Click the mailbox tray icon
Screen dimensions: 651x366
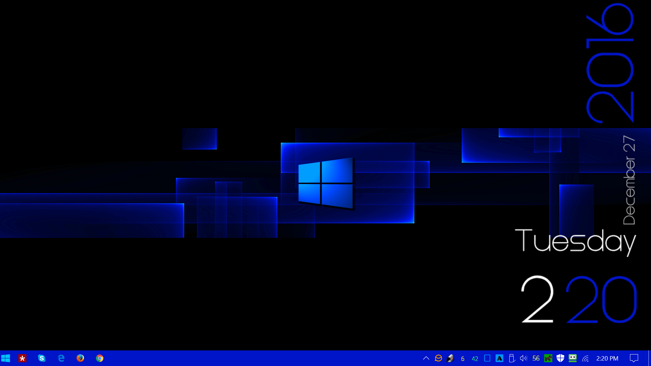451,358
